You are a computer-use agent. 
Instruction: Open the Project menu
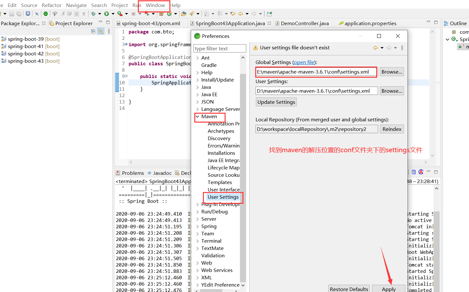click(x=120, y=5)
